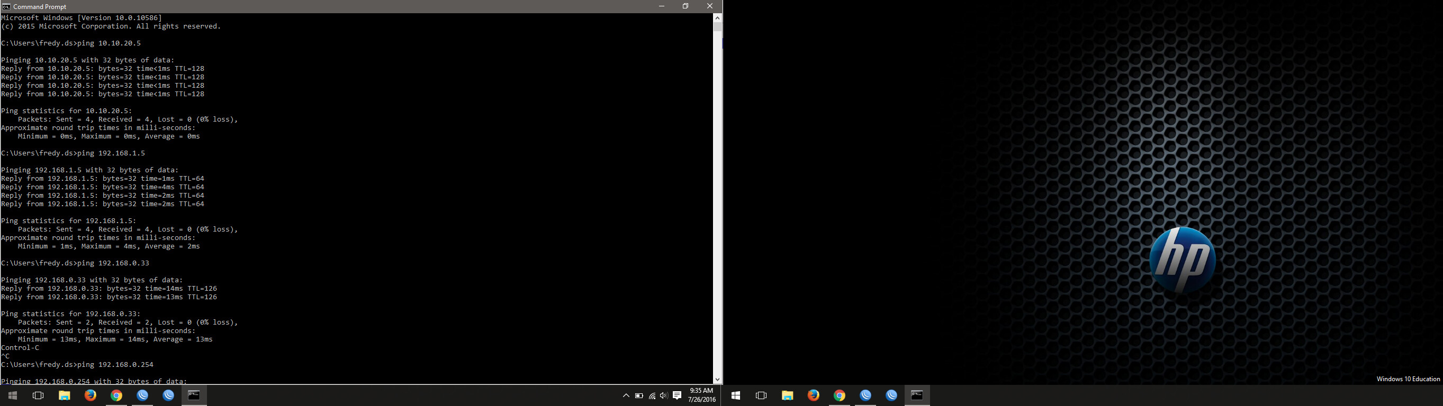Click 'Minimum = 0ms, Maximum = 0ms' line

[x=109, y=136]
